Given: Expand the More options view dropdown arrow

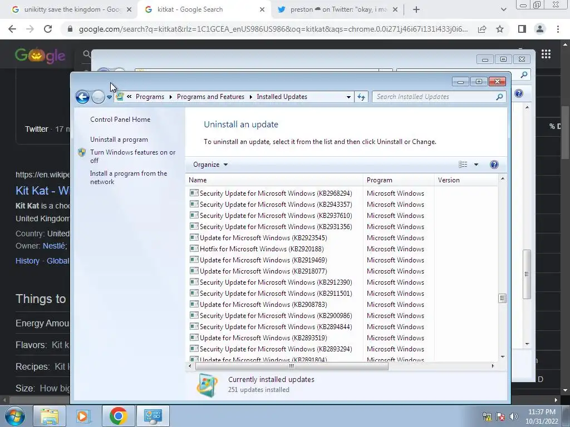Looking at the screenshot, I should tap(476, 165).
